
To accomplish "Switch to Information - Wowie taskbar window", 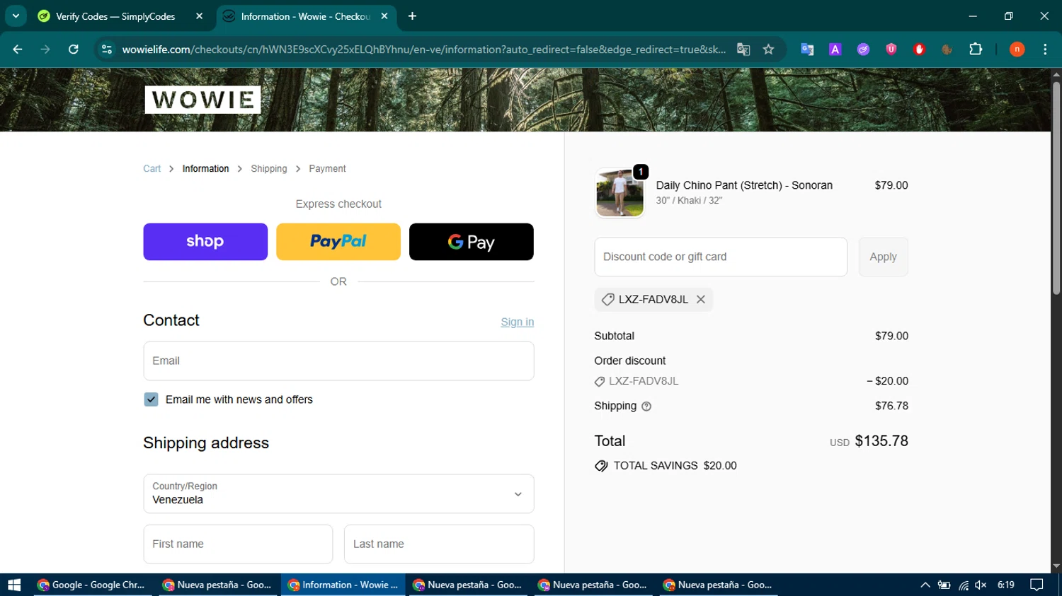I will [343, 585].
